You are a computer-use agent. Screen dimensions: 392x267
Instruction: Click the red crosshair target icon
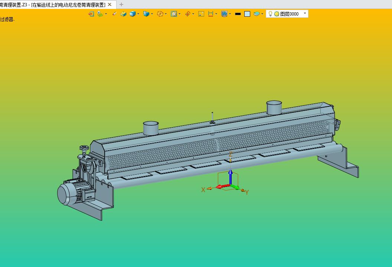pos(187,14)
